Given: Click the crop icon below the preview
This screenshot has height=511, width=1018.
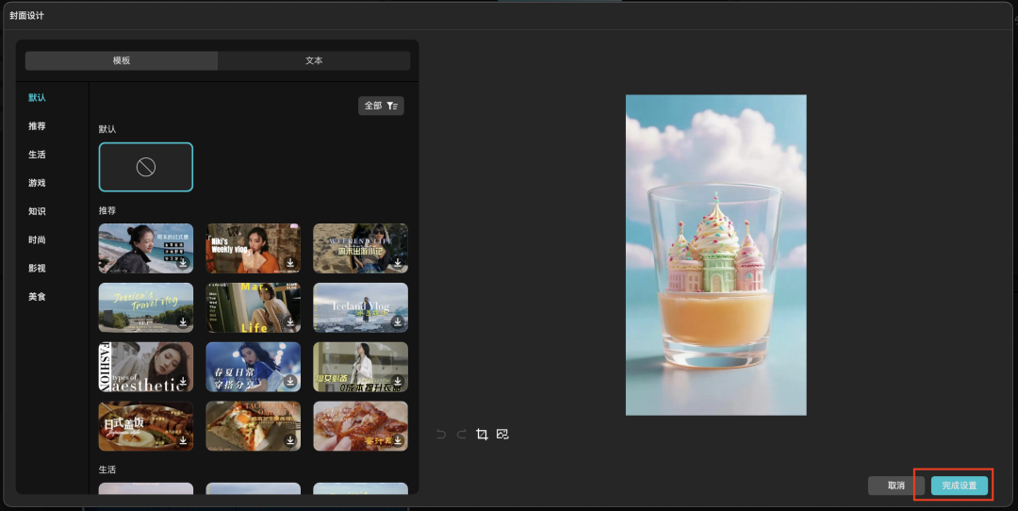Looking at the screenshot, I should point(482,434).
